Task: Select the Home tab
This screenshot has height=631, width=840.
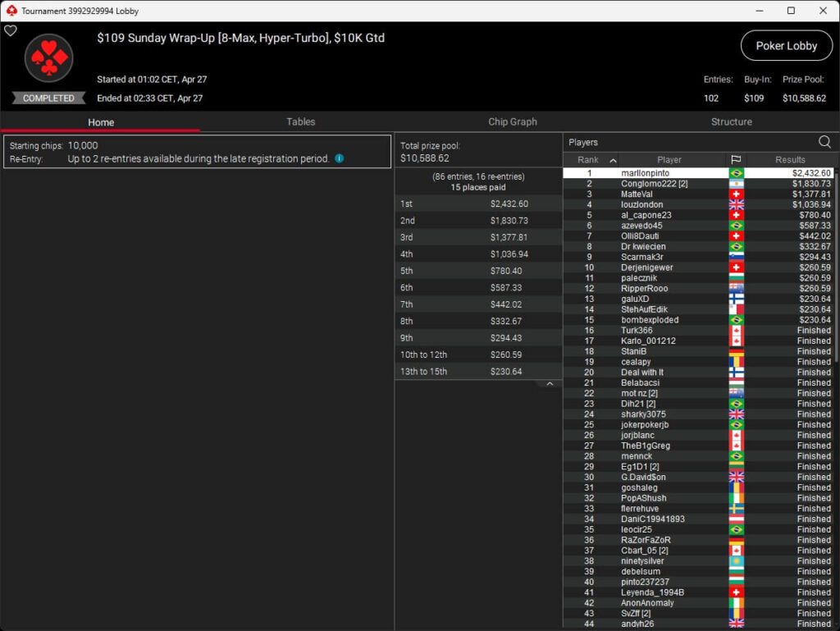Action: point(101,122)
